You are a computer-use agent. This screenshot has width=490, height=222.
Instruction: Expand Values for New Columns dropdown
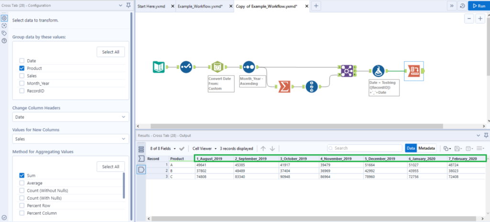point(70,138)
